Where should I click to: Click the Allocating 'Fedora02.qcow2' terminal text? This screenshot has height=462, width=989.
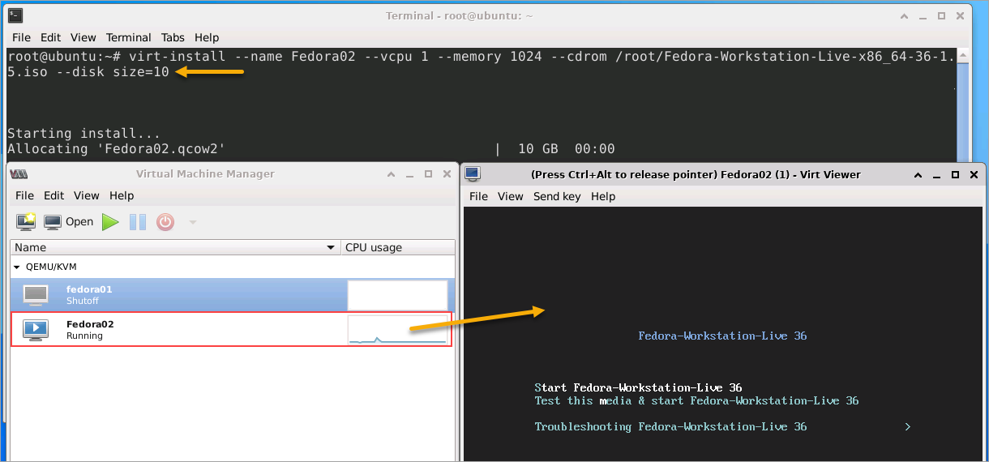point(116,149)
